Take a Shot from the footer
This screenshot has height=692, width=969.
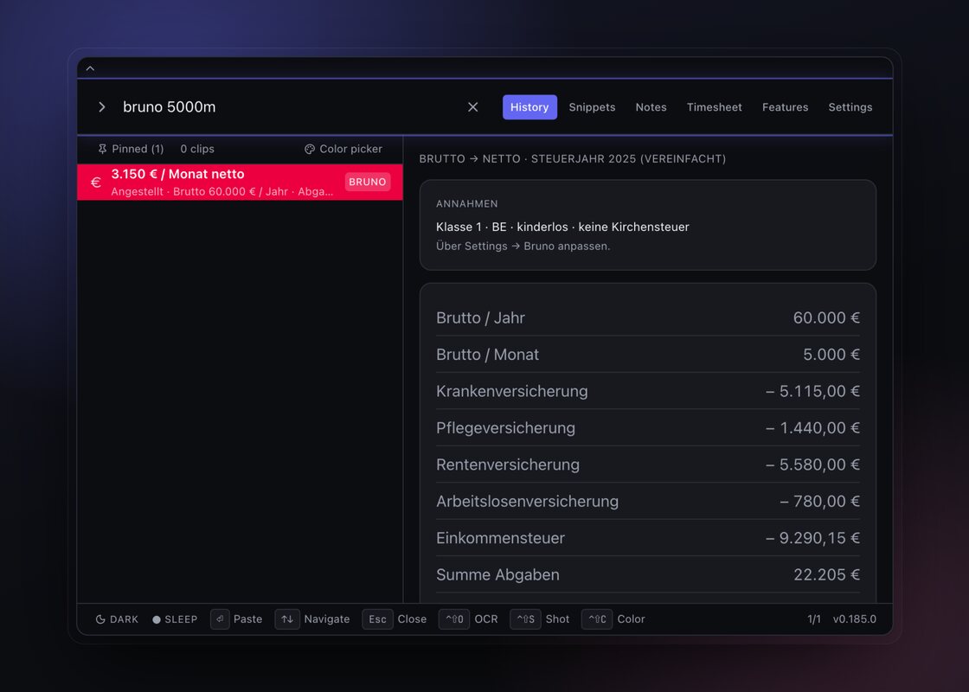(557, 619)
